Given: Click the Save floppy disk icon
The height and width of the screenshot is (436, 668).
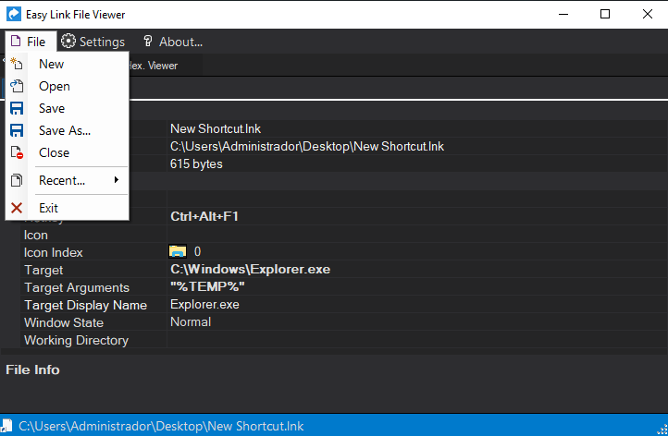Looking at the screenshot, I should click(x=17, y=108).
